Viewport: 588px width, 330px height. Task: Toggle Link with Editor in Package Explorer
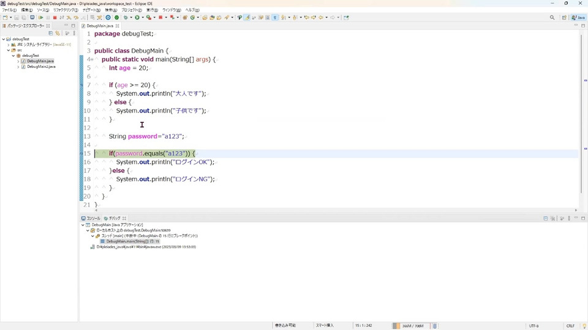click(58, 33)
